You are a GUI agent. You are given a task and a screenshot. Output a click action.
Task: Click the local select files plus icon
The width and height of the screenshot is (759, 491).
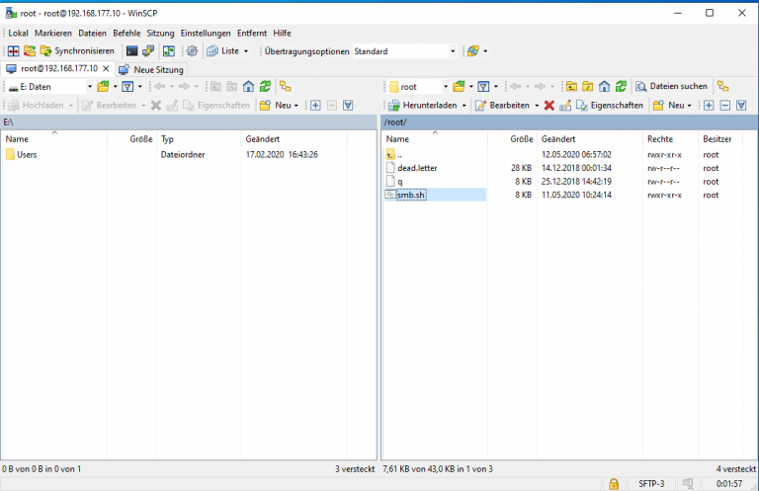tap(315, 105)
